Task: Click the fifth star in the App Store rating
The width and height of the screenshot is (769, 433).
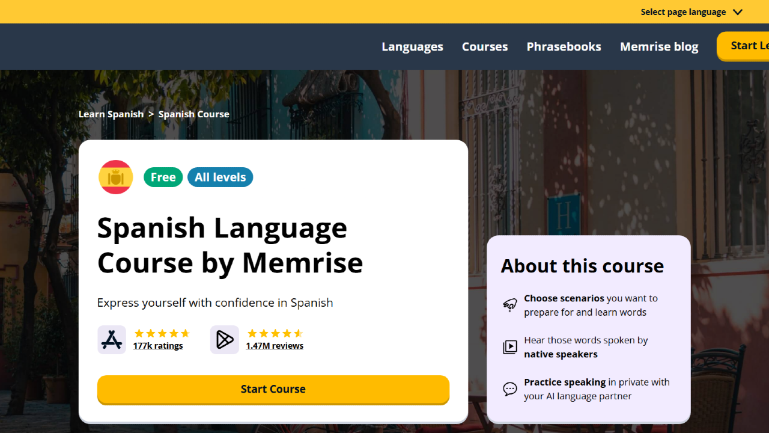Action: (x=184, y=333)
